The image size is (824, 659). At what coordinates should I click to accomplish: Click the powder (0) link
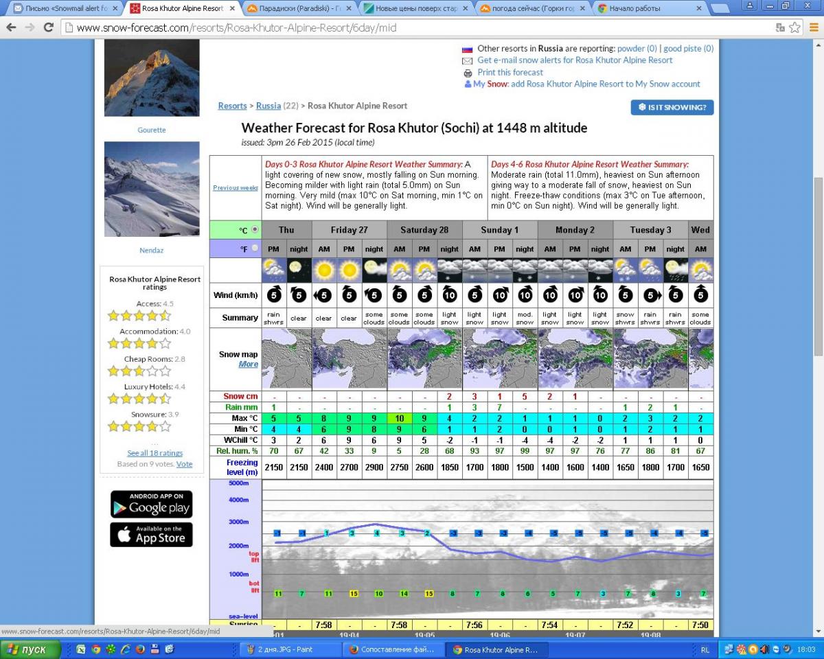point(637,49)
